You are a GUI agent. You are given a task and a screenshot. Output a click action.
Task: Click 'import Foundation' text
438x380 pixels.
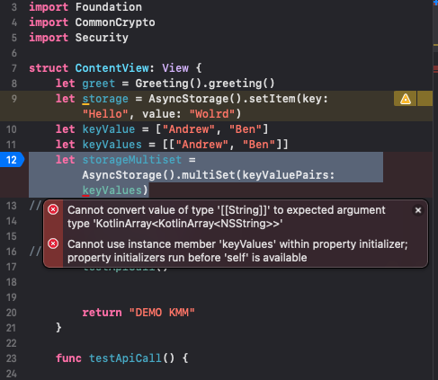[85, 7]
